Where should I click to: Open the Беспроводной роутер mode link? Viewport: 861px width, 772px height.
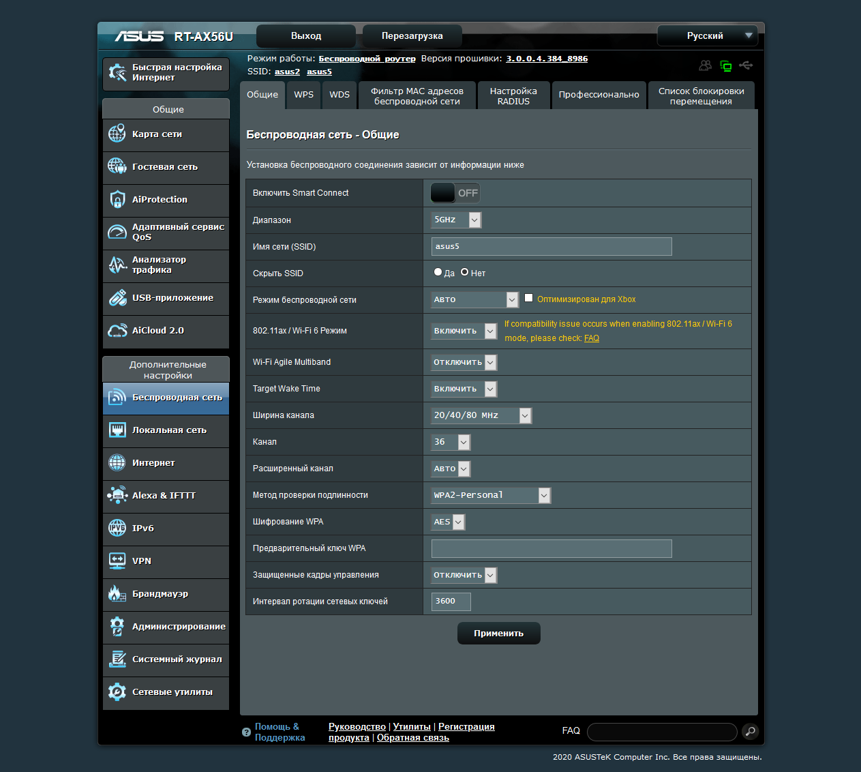[x=367, y=59]
